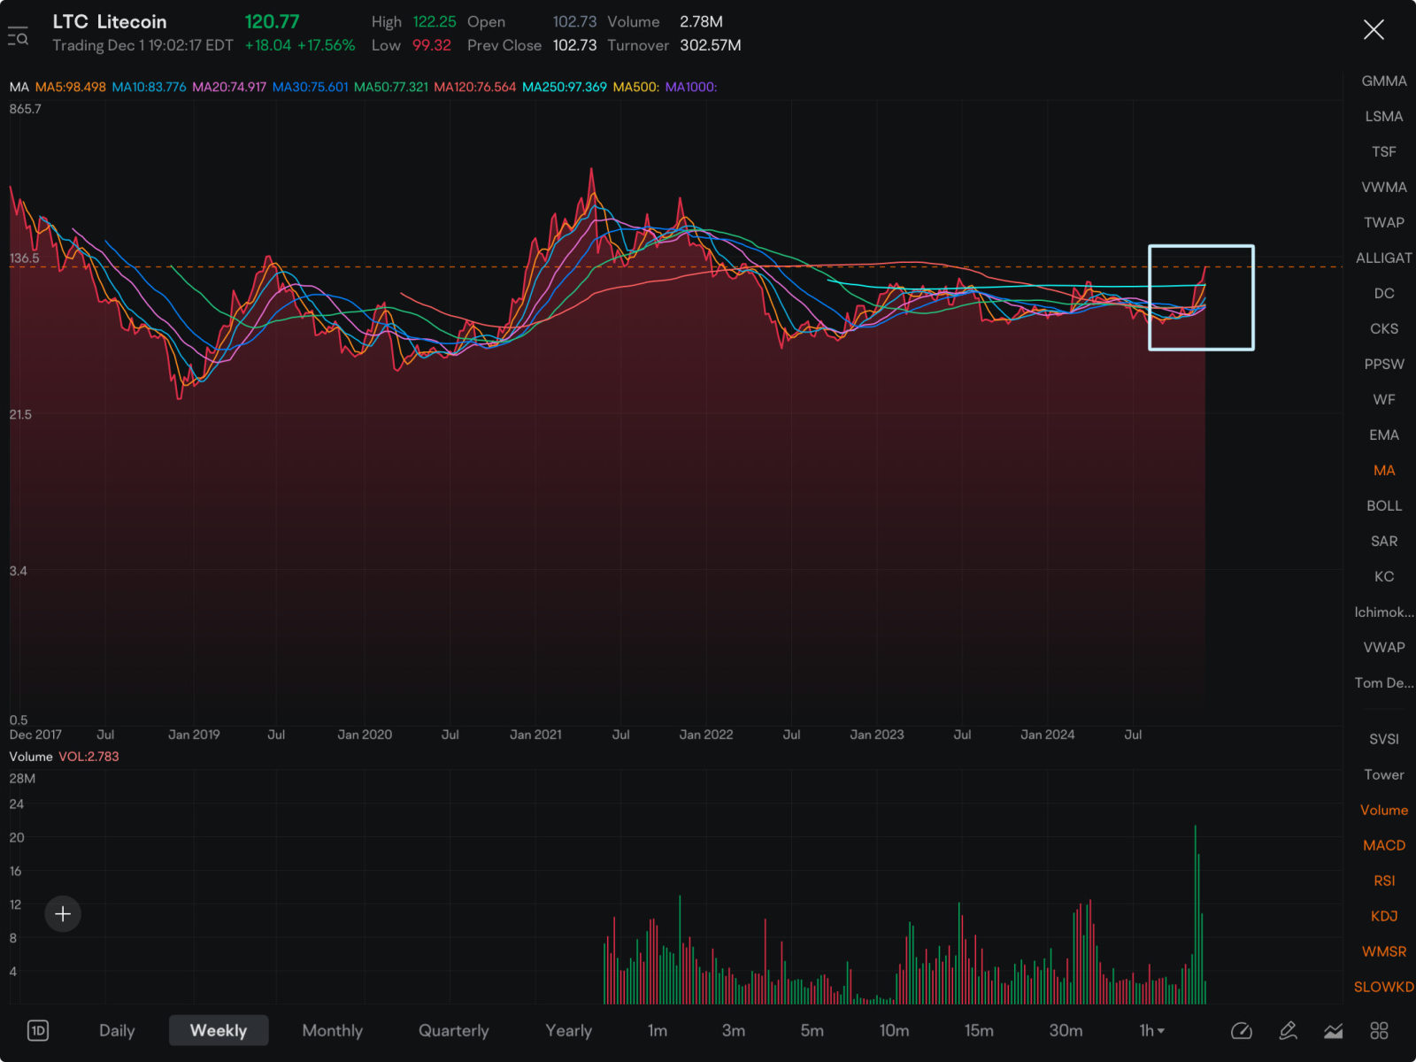Enable the BOLL indicator
This screenshot has height=1062, width=1416.
1384,505
